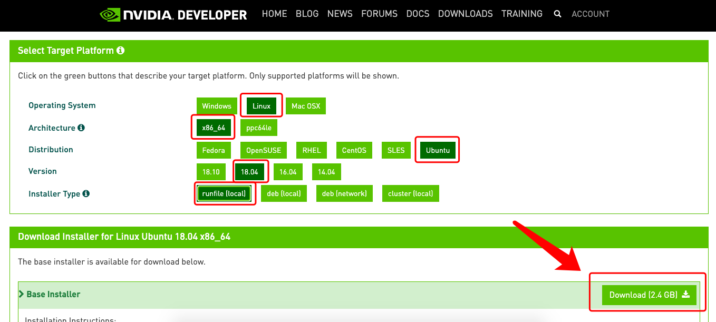Click the info icon next to Architecture

pyautogui.click(x=81, y=128)
